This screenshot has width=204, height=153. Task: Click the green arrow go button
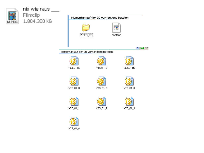pos(142,48)
